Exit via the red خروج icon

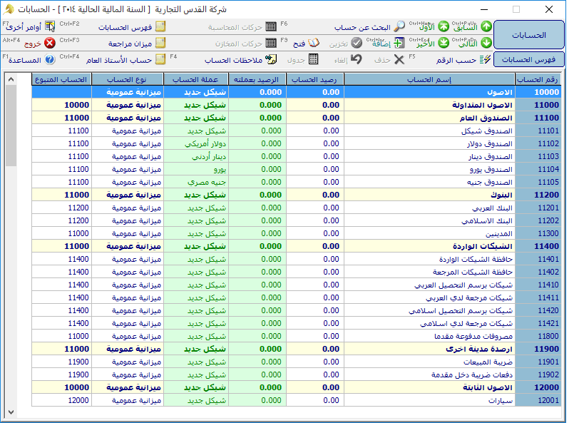coord(50,43)
